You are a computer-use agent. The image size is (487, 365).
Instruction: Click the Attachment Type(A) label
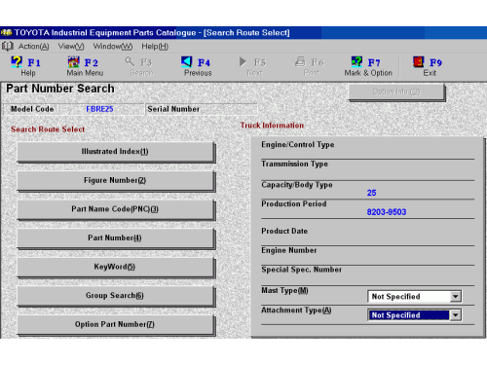tap(296, 310)
